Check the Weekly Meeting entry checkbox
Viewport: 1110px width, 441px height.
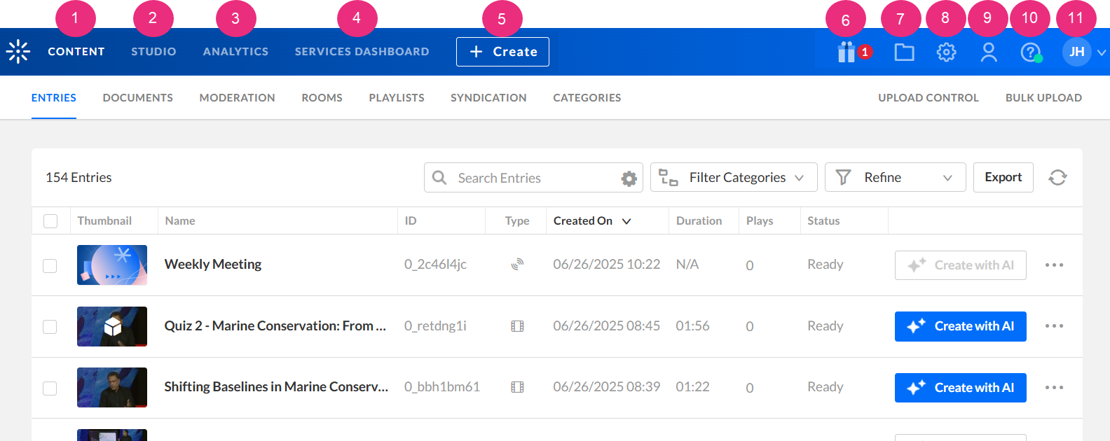point(50,266)
